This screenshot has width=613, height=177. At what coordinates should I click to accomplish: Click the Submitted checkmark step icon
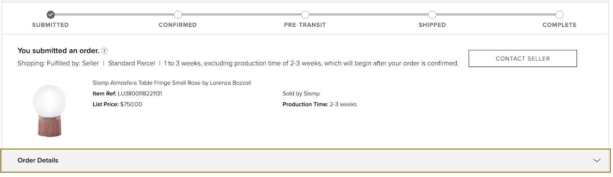click(x=51, y=15)
